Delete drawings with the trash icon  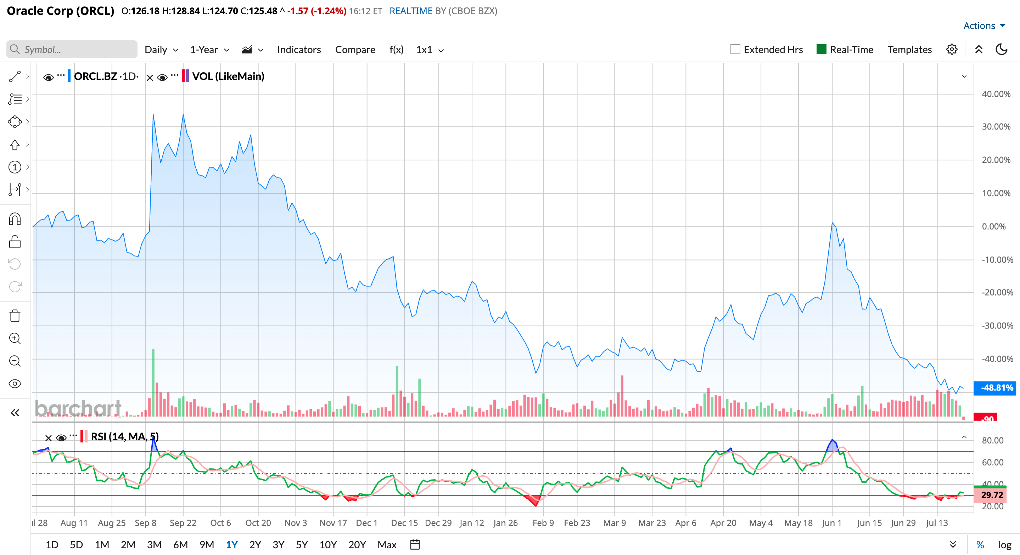[15, 316]
